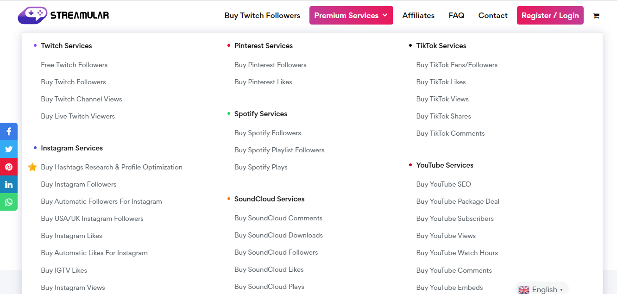Open Buy Hashtags Research & Profile Optimization

[112, 167]
